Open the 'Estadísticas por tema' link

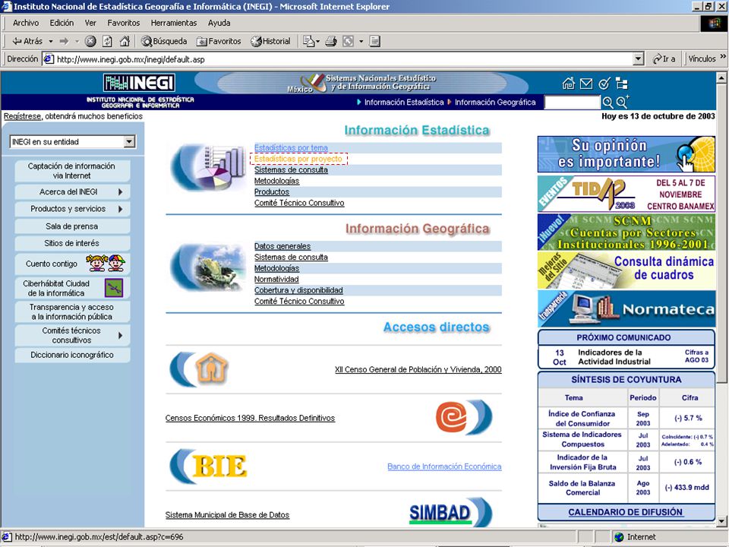pos(291,147)
